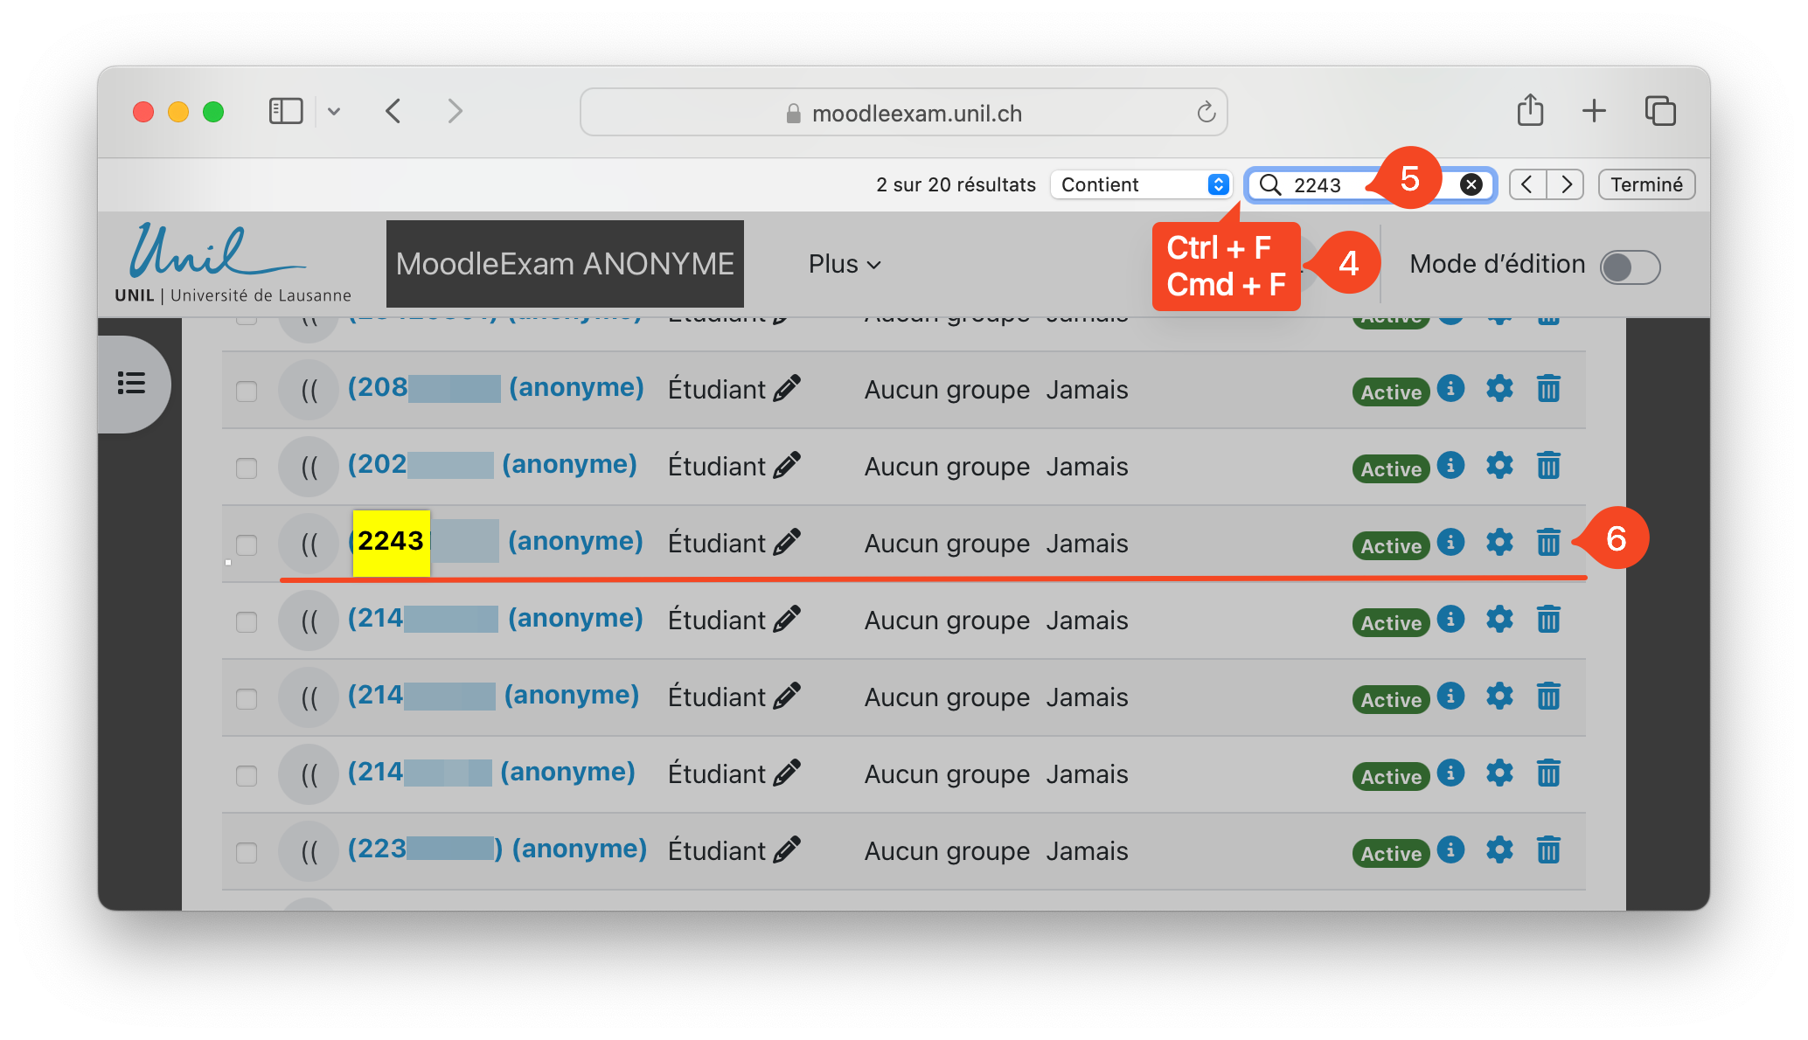Select checkbox for the 2243 student row
The width and height of the screenshot is (1808, 1040).
247,544
